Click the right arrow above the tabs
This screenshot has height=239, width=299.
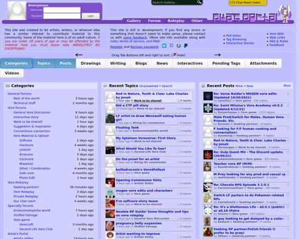(x=217, y=54)
